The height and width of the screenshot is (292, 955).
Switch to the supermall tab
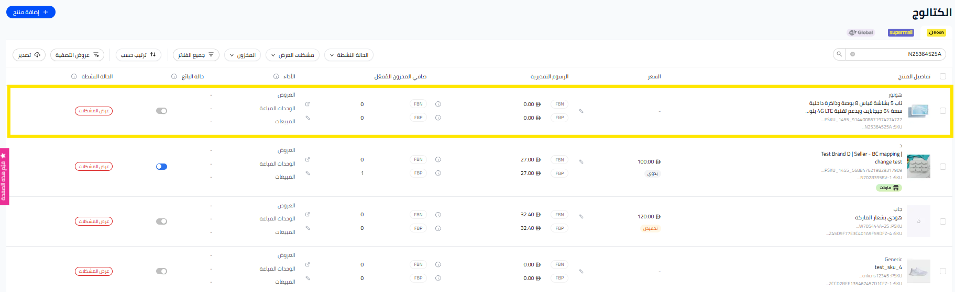901,32
